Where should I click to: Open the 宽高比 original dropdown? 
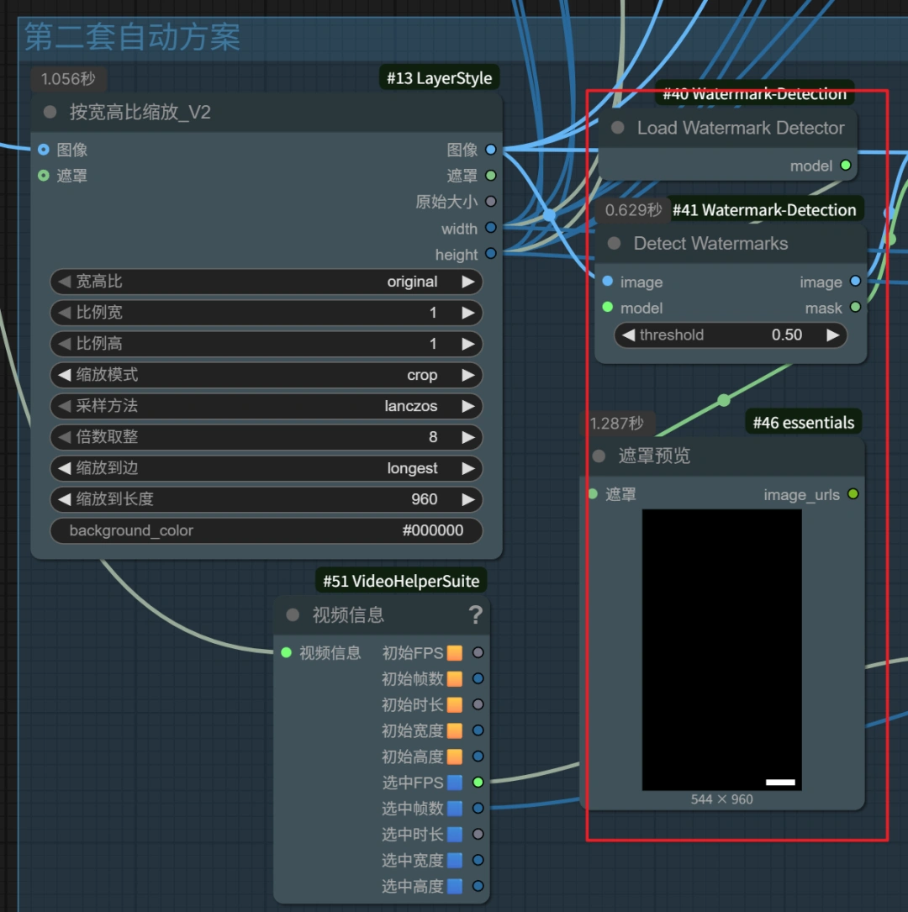(x=266, y=282)
